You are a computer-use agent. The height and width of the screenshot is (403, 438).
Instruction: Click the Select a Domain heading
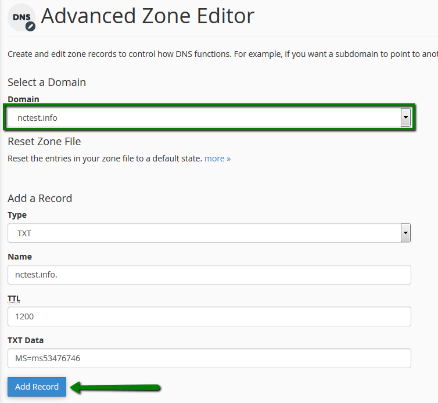(46, 82)
